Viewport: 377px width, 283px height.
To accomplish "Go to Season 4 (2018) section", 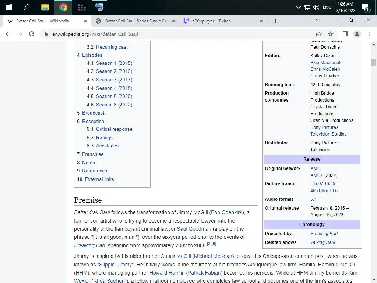I will (x=114, y=88).
